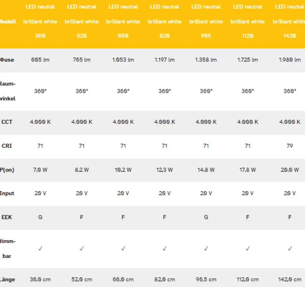Click the P(on) row label
This screenshot has height=287, width=305.
tap(7, 170)
